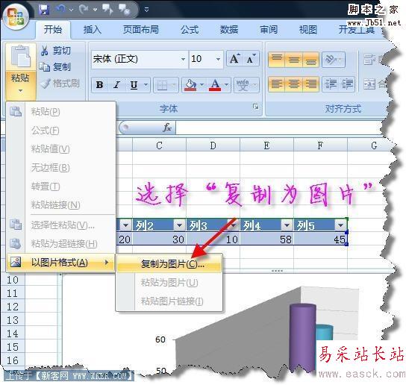Choose 转置(T) menu entry
Viewport: 406px width, 385px height.
tap(60, 187)
